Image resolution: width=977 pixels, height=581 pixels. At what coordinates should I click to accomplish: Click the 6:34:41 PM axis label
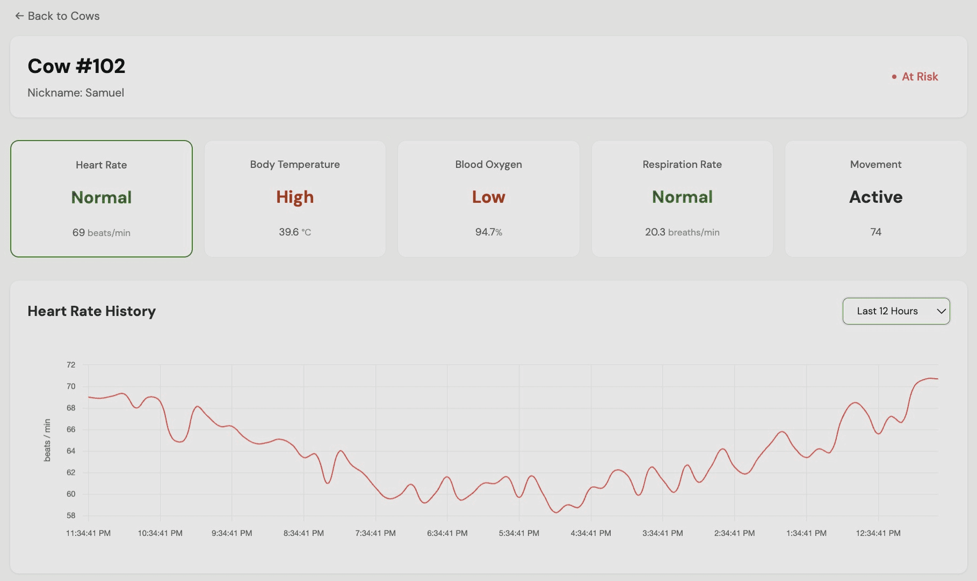click(447, 533)
